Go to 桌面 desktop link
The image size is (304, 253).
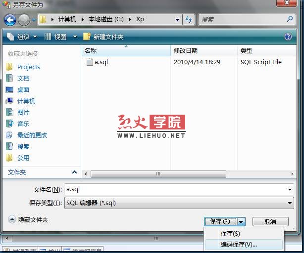[23, 90]
